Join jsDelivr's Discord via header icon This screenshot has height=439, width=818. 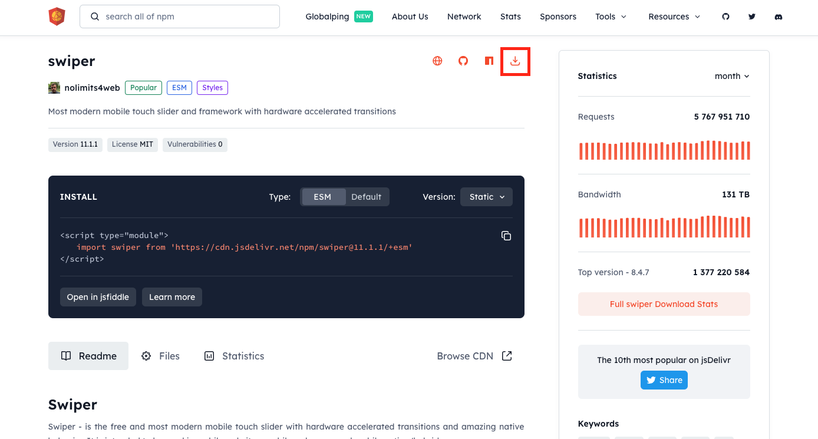pos(779,16)
